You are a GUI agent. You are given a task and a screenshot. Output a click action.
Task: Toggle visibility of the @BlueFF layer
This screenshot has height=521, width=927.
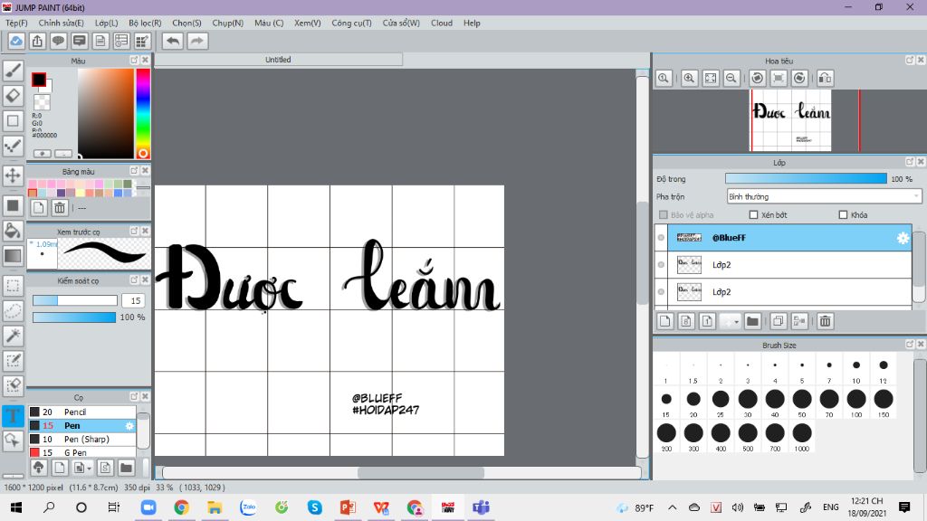[x=661, y=238]
